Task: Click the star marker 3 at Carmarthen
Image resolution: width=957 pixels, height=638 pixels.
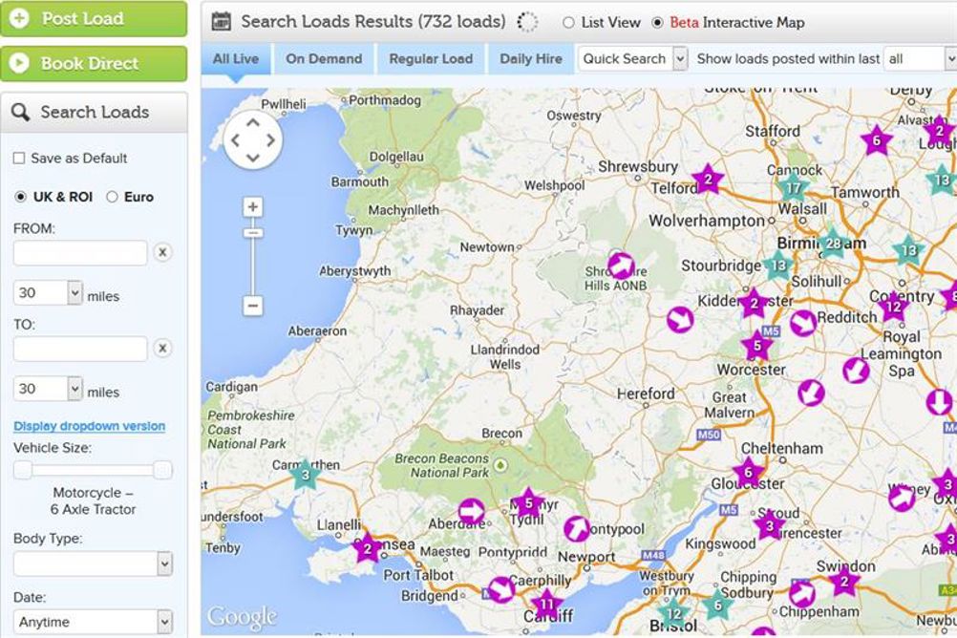Action: [x=306, y=475]
